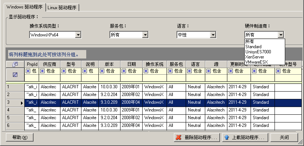
Task: Click 供应商 filter input field
Action: (x=50, y=78)
